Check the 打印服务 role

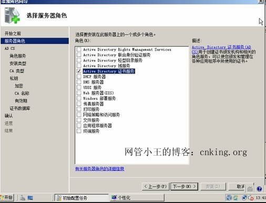point(79,109)
